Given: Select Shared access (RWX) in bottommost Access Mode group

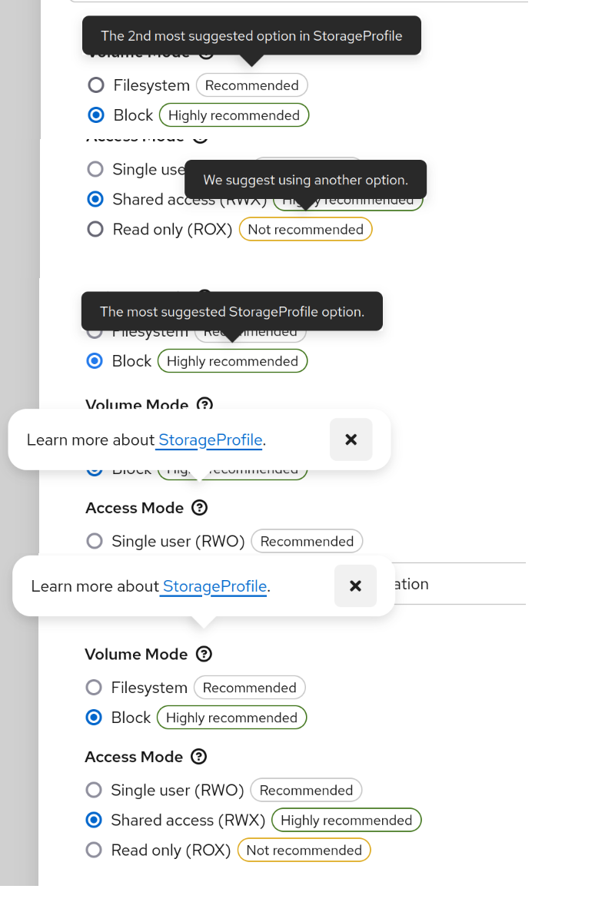Looking at the screenshot, I should point(94,820).
